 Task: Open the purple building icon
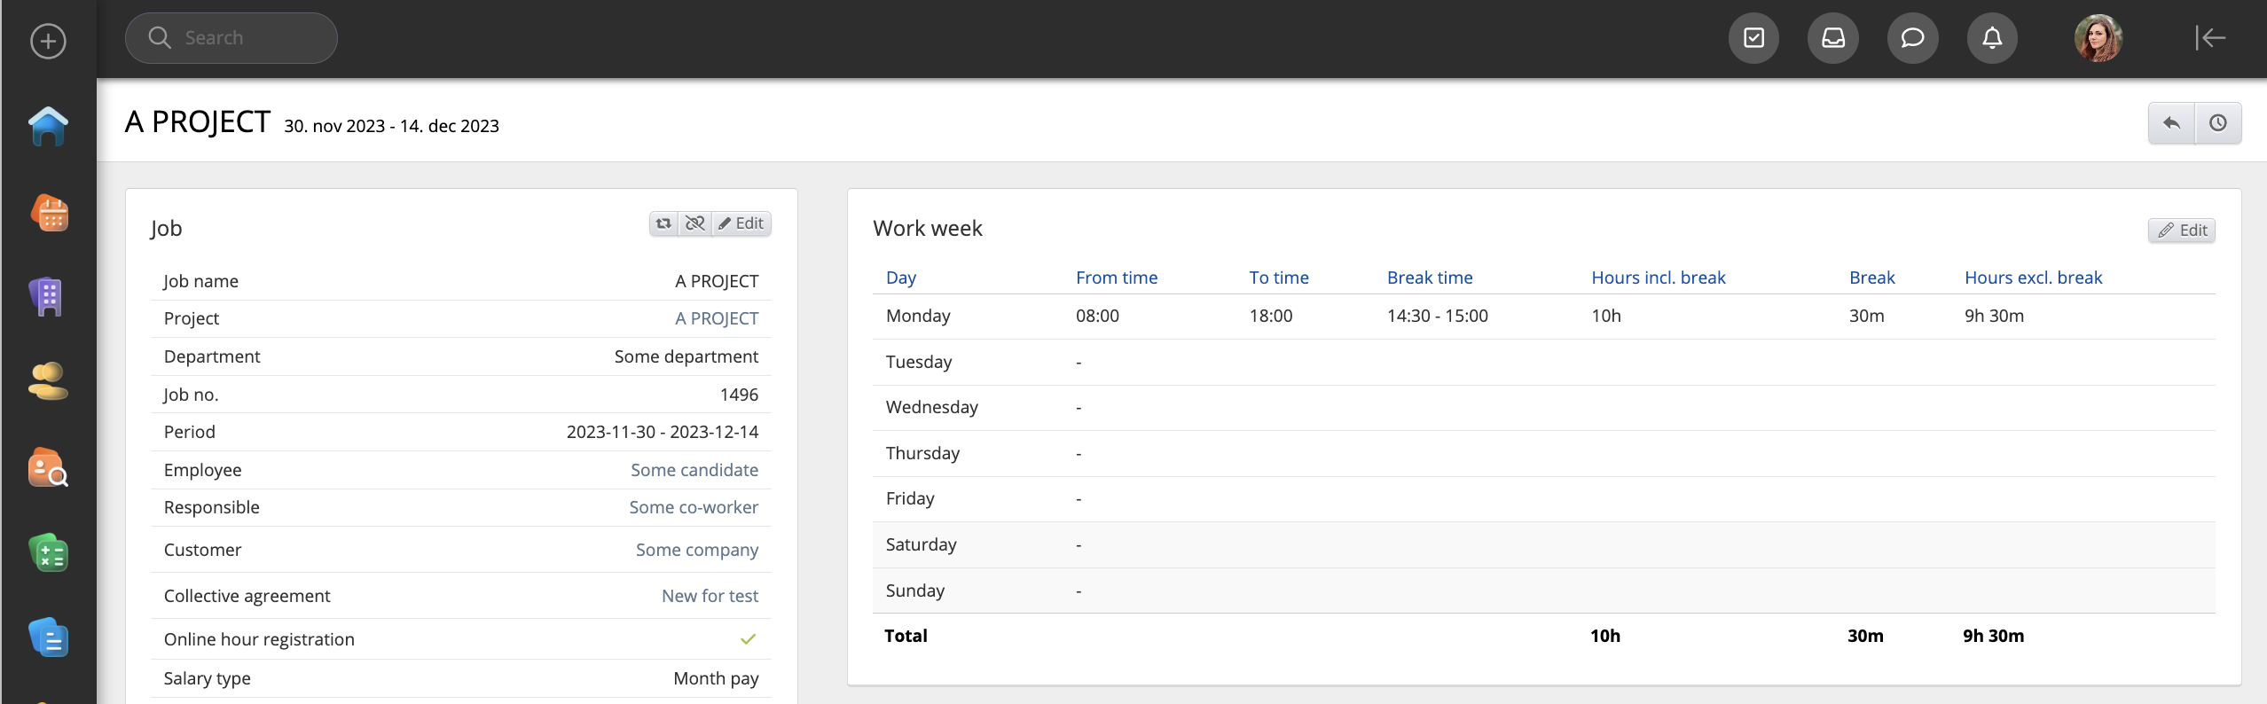pyautogui.click(x=48, y=297)
